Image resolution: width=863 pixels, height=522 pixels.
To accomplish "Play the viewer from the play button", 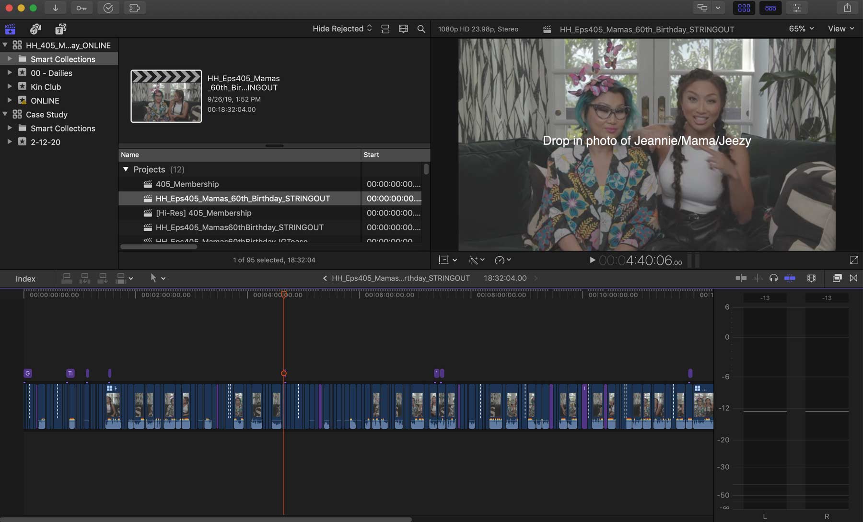I will 592,260.
